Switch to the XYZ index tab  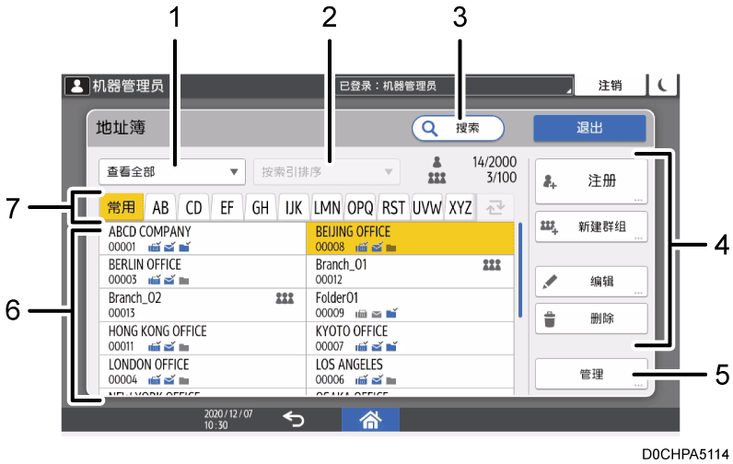coord(460,207)
